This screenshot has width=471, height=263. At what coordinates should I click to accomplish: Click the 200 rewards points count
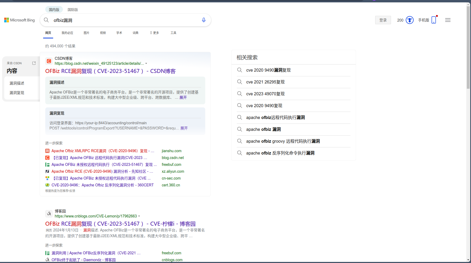(x=400, y=20)
